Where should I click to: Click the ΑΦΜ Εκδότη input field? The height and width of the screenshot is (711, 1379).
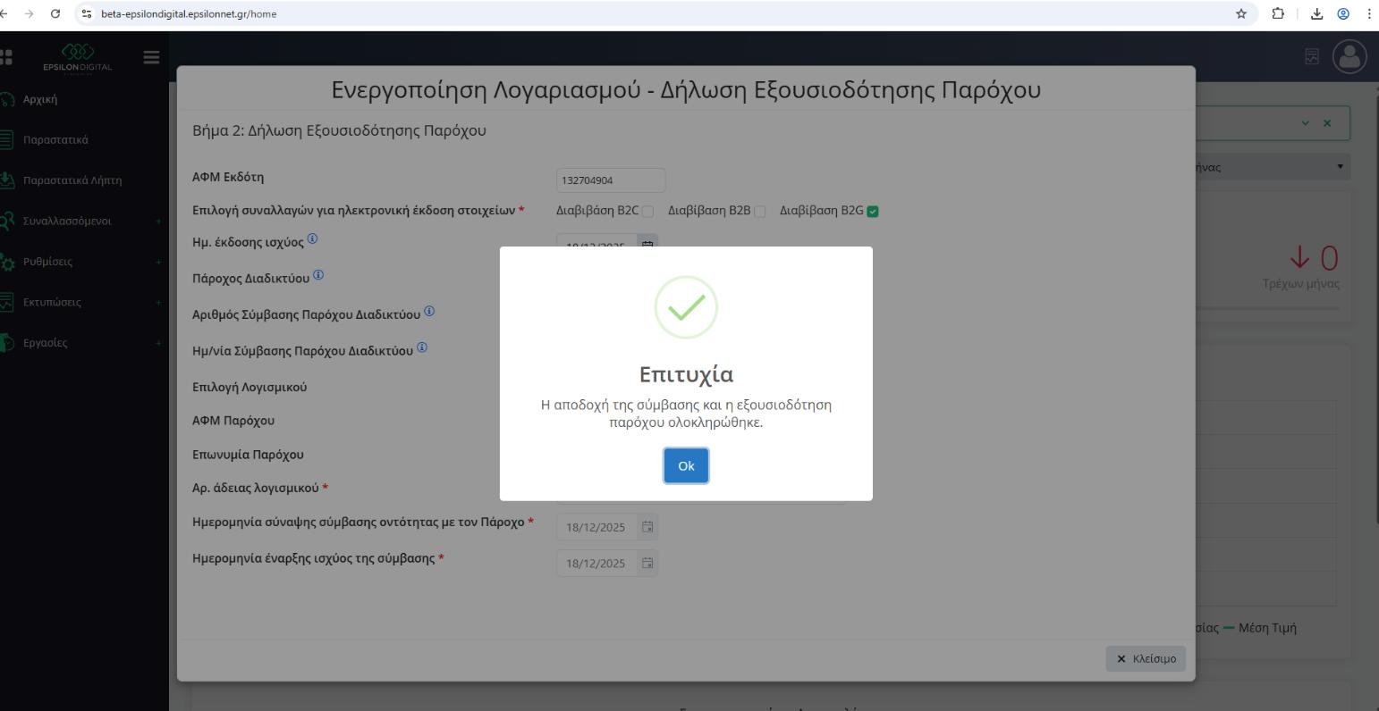pos(611,180)
